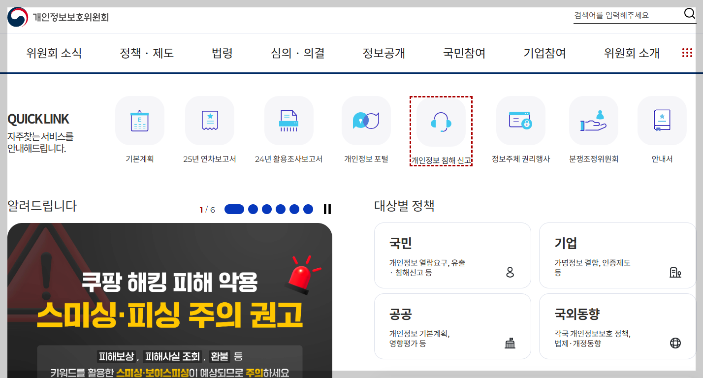Select the fourth slide indicator dot
Image resolution: width=703 pixels, height=378 pixels.
(x=281, y=209)
